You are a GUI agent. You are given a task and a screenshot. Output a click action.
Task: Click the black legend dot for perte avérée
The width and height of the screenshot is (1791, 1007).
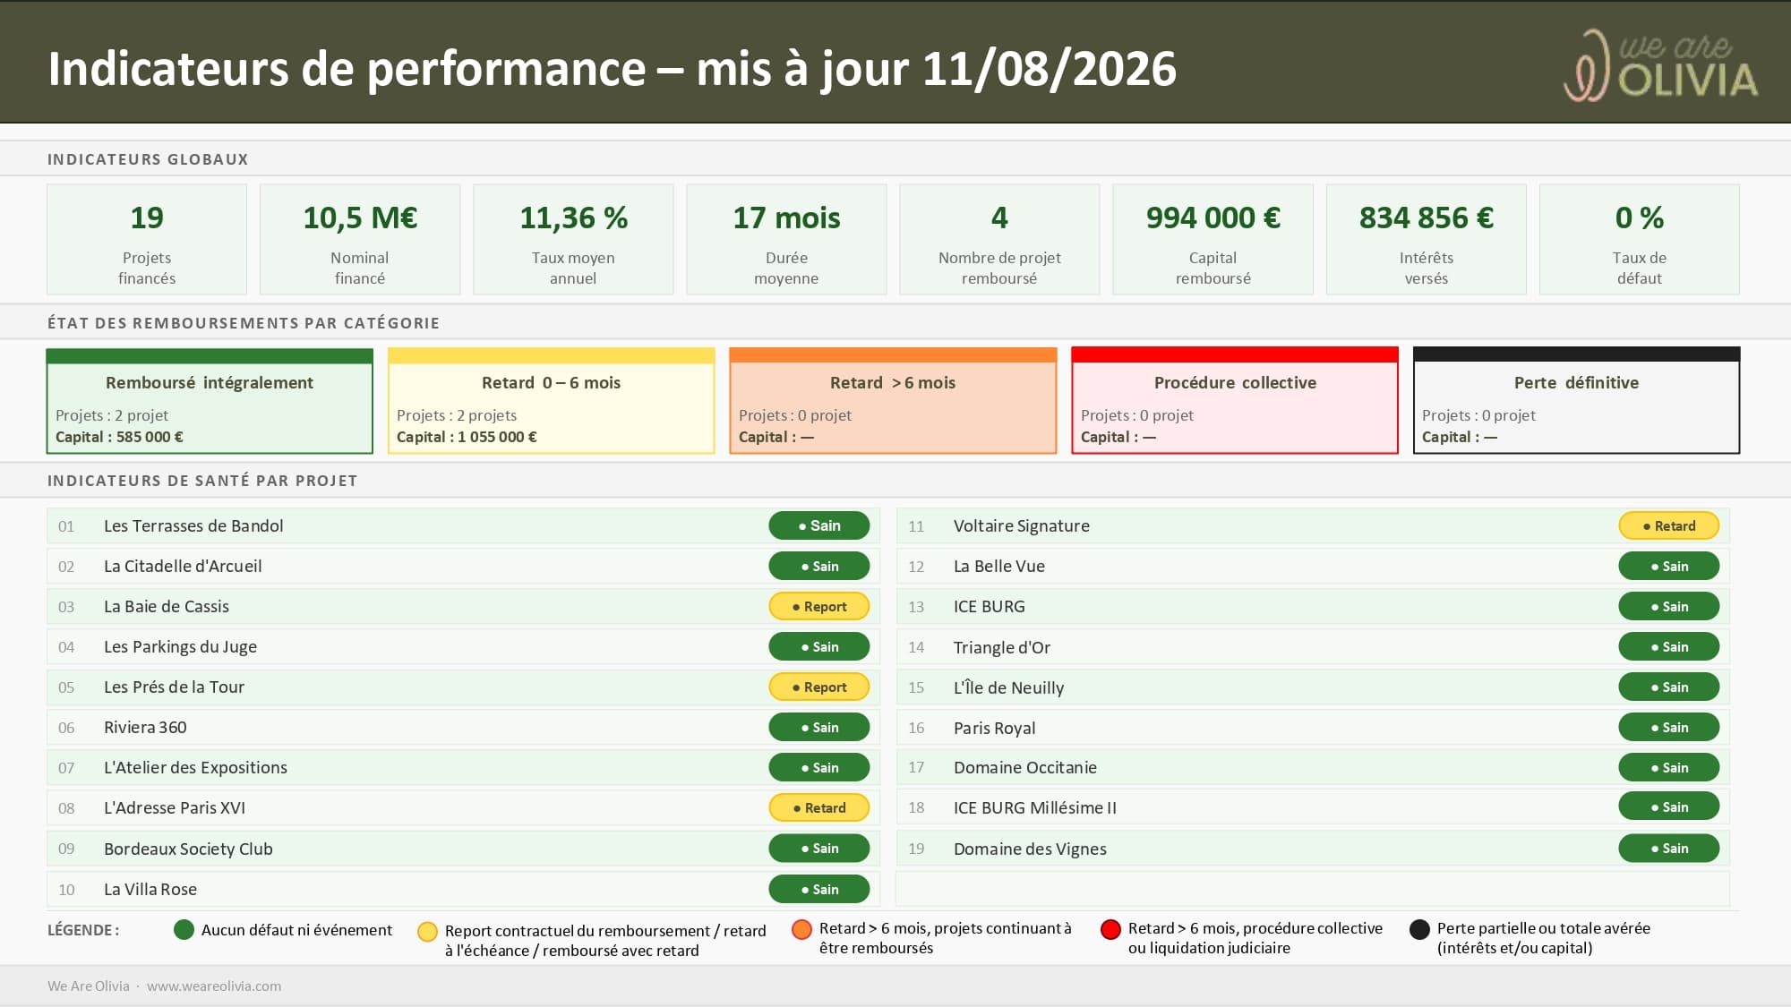coord(1419,929)
